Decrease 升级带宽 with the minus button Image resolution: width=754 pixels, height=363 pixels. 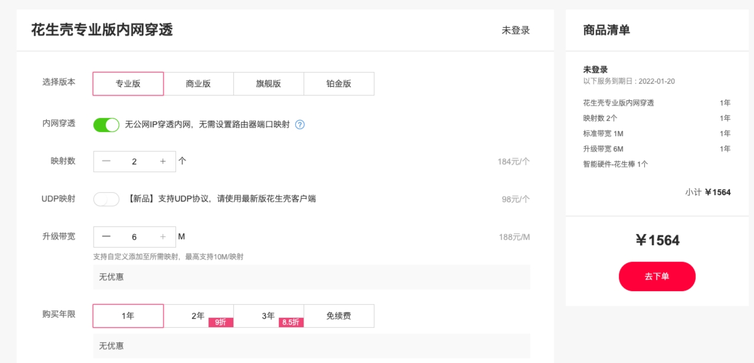pyautogui.click(x=106, y=237)
